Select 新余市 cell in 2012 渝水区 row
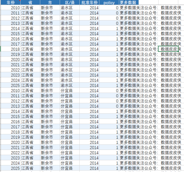 tap(50, 18)
